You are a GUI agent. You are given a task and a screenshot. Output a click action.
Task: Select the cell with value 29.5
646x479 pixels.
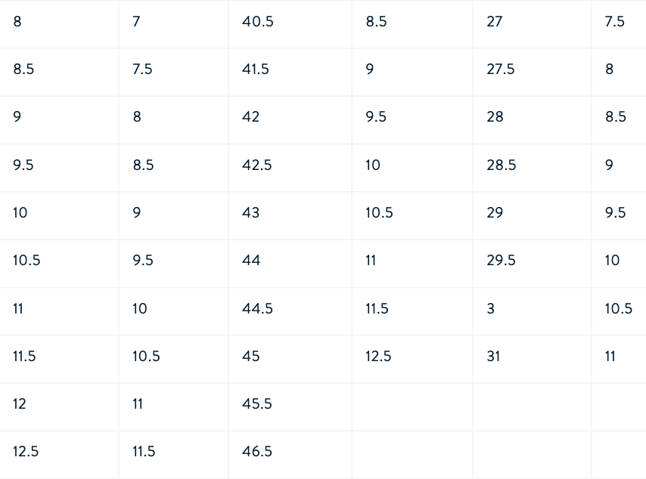[532, 264]
